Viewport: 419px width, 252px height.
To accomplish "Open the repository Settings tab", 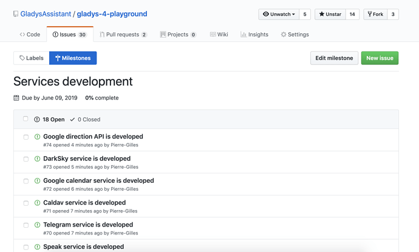I will (295, 35).
